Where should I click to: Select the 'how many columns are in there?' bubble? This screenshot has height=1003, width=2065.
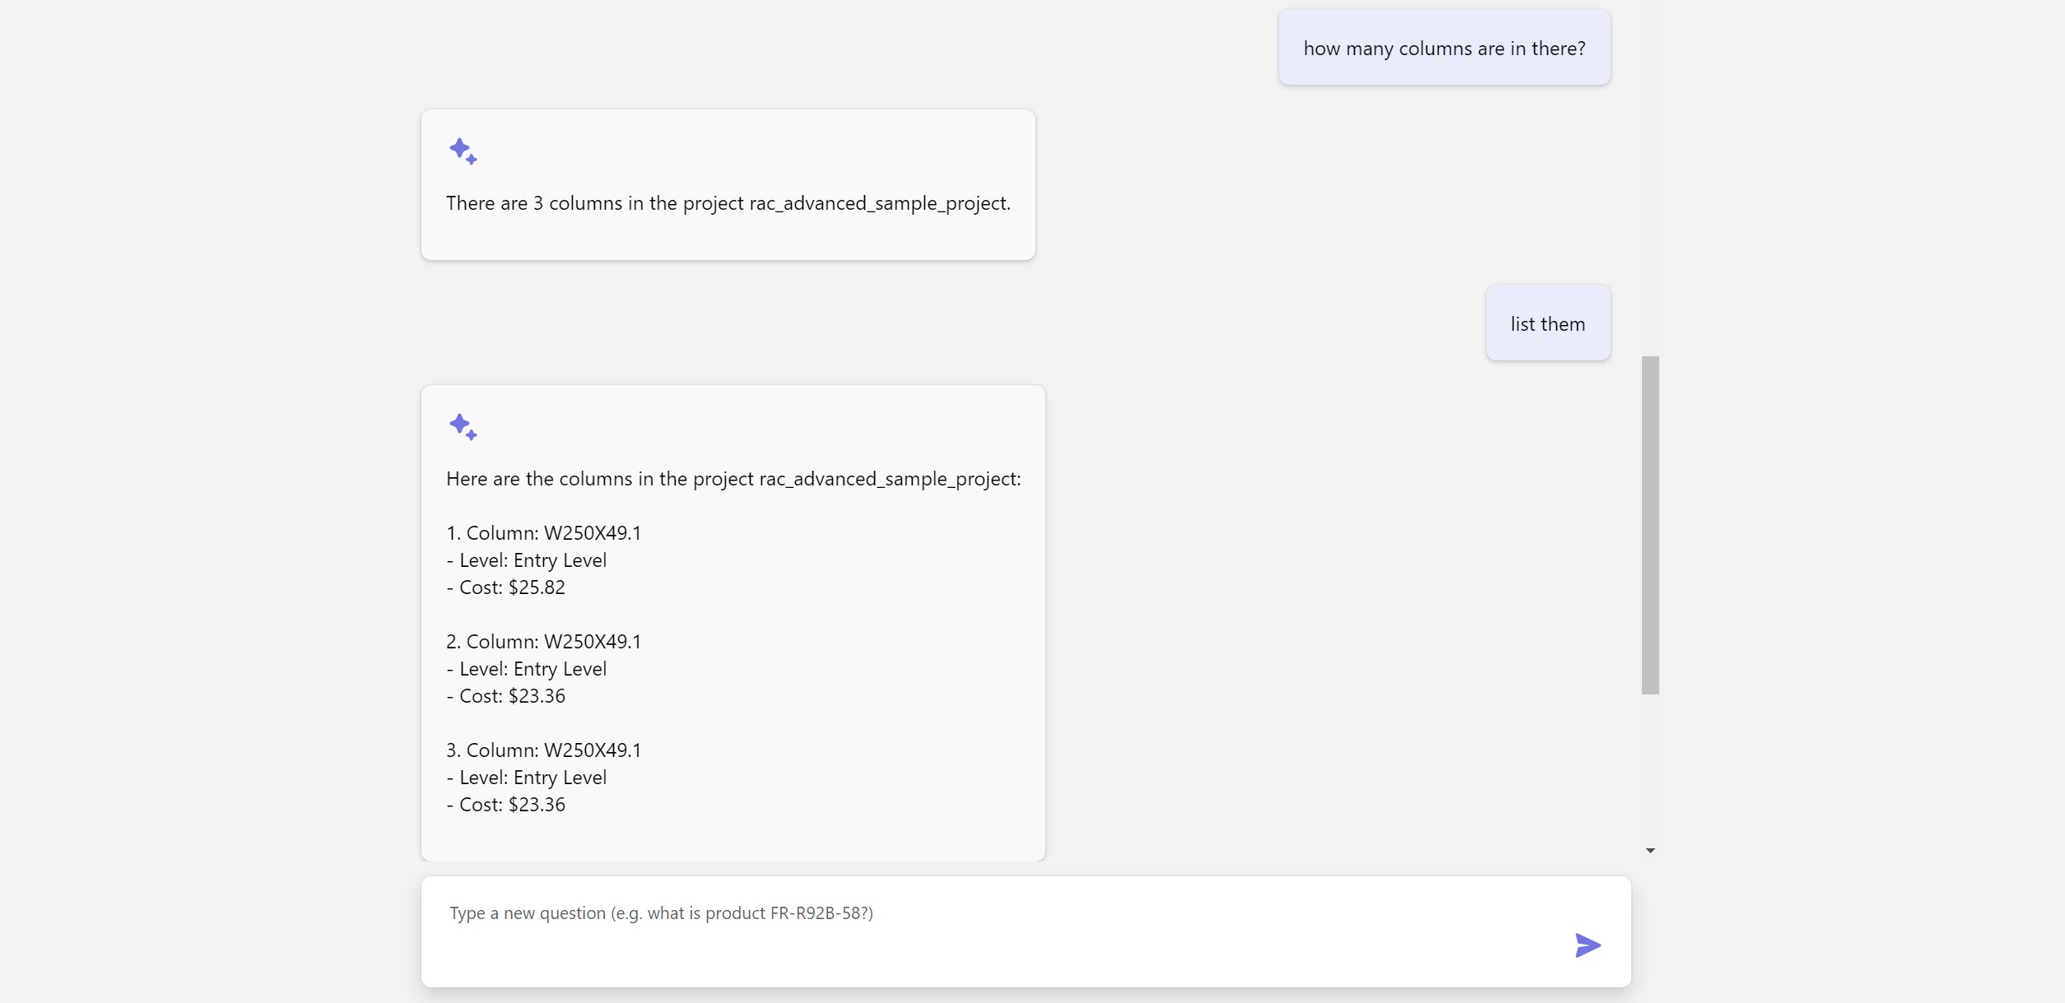coord(1444,48)
